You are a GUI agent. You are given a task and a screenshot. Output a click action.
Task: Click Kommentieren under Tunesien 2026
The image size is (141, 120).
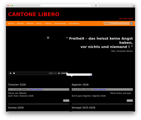click(x=36, y=89)
